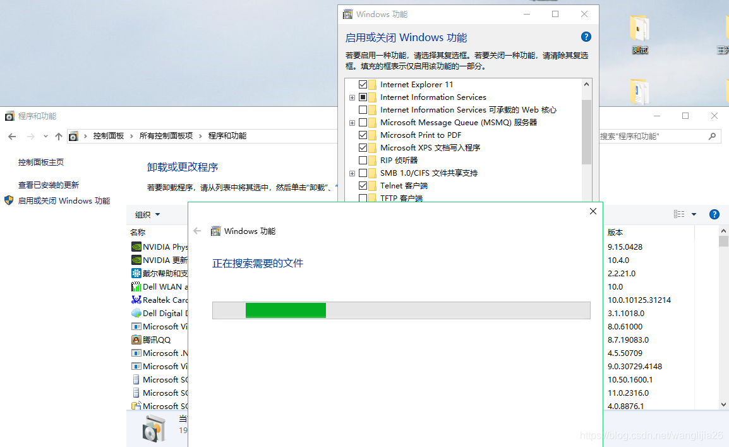
Task: Click the NVIDIA Phys program icon
Action: (x=136, y=247)
